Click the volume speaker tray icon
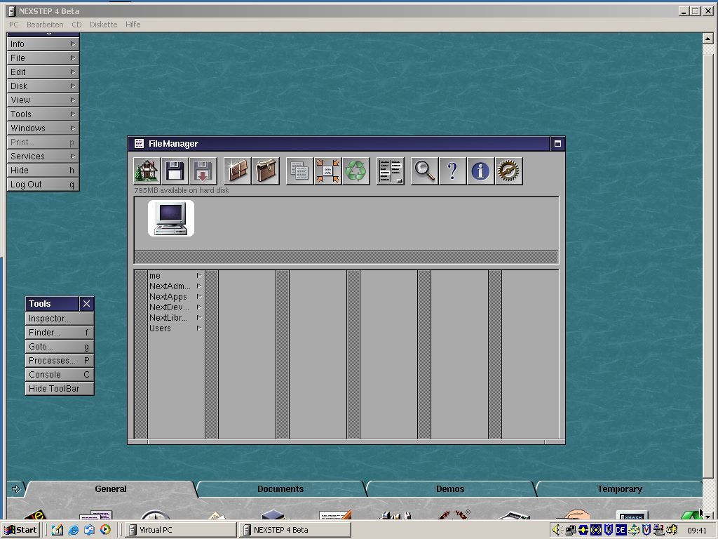 pyautogui.click(x=557, y=531)
